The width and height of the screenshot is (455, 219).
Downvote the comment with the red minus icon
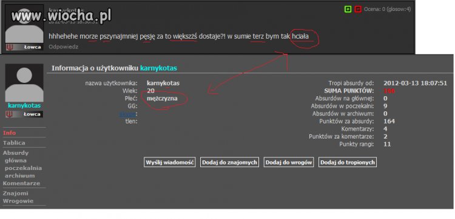(x=358, y=9)
